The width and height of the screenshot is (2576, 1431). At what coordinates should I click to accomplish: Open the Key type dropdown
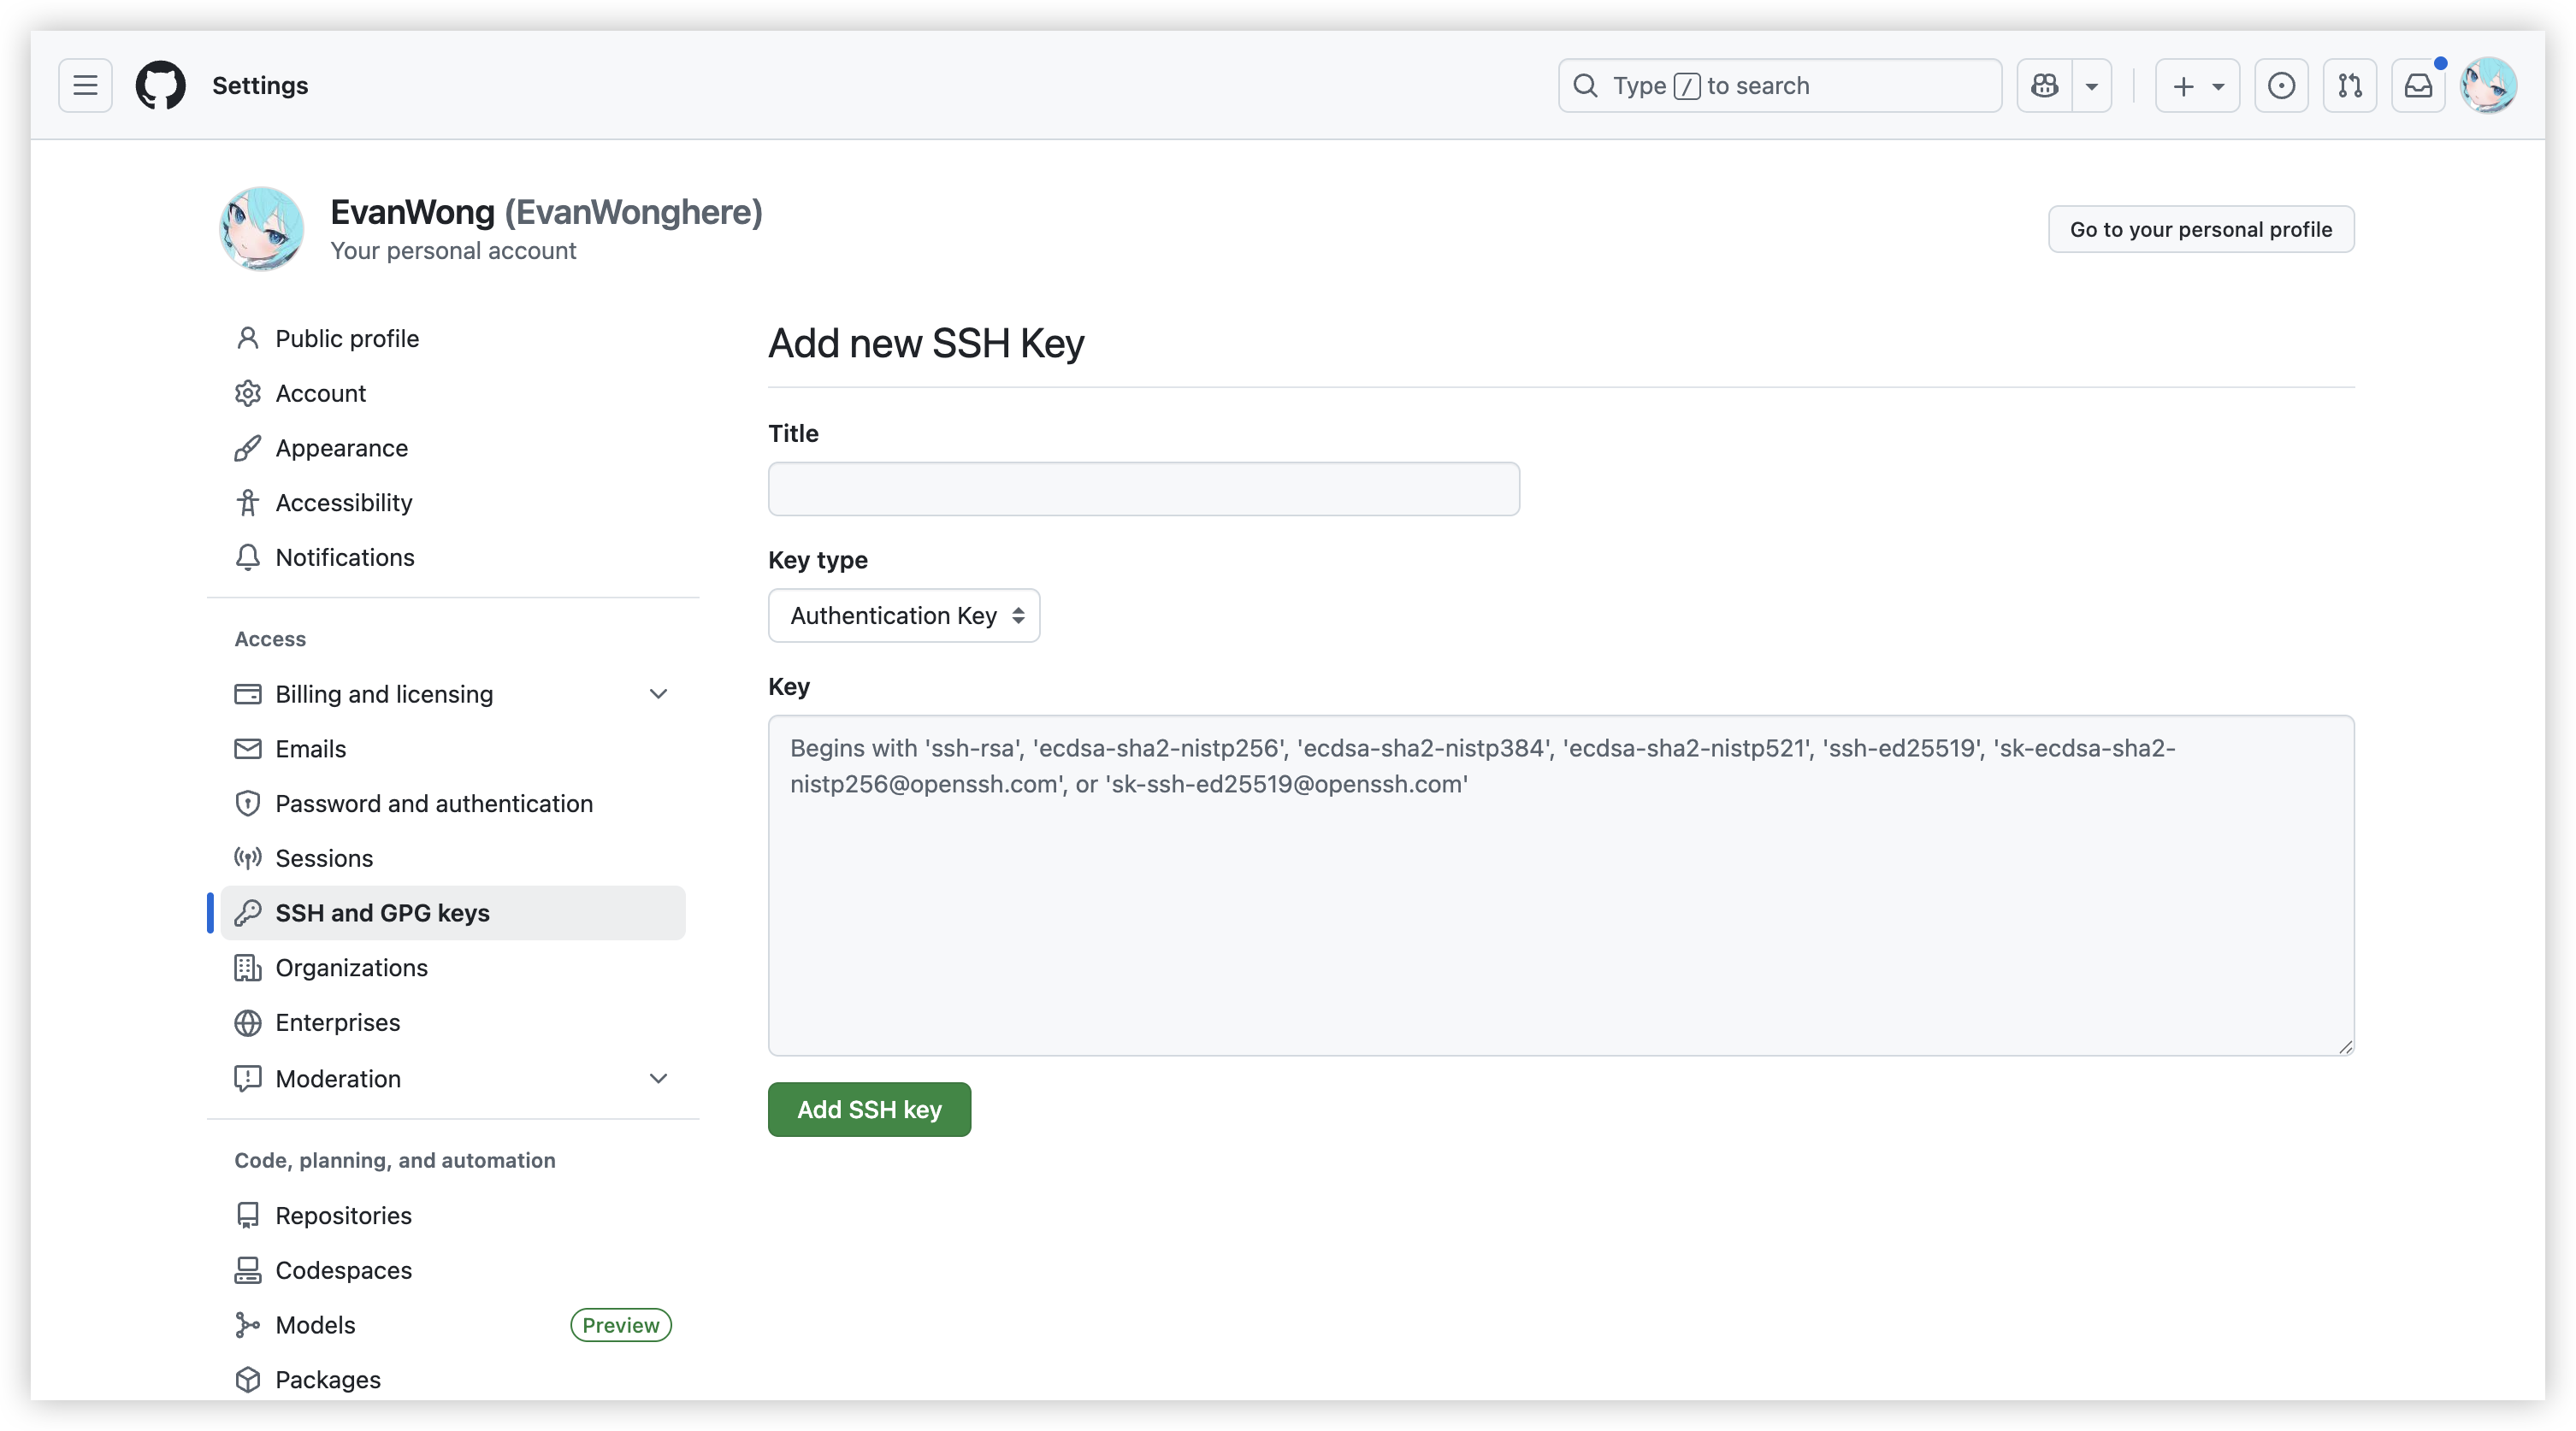coord(903,615)
